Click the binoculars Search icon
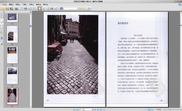Image resolution: width=182 pixels, height=111 pixels. (61, 9)
